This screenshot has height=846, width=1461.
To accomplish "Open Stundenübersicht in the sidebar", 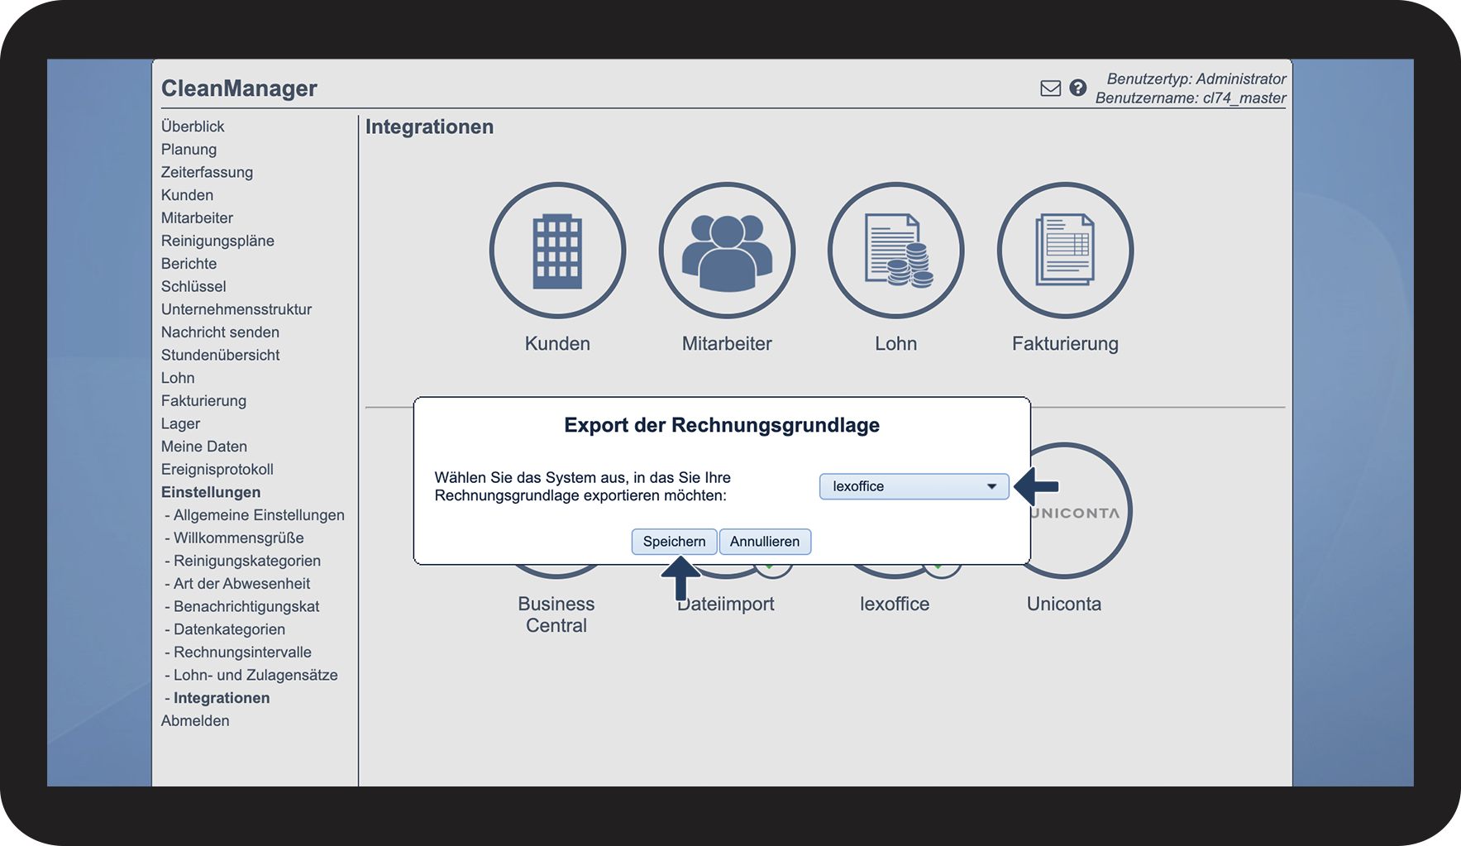I will click(220, 356).
